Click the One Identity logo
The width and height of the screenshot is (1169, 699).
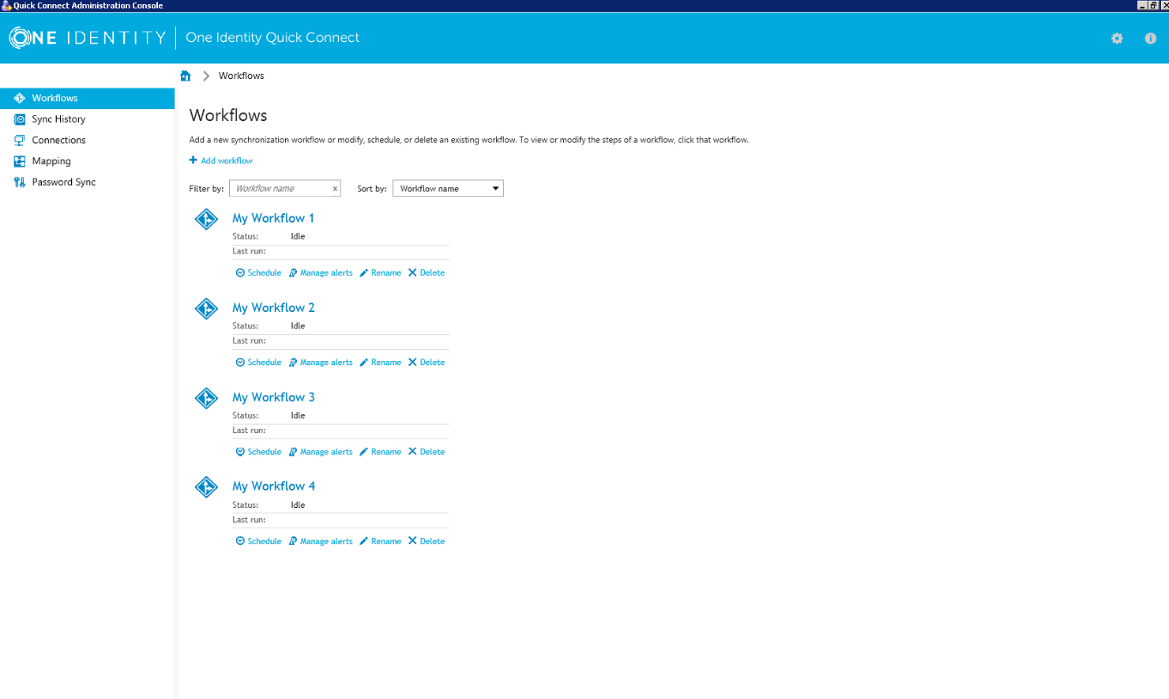coord(88,37)
